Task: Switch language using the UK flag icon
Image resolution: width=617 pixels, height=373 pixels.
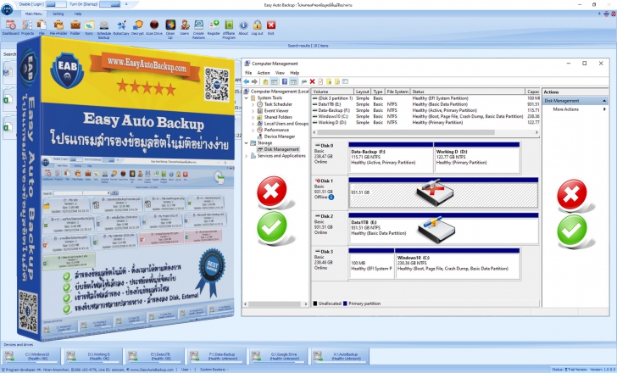Action: coord(613,14)
